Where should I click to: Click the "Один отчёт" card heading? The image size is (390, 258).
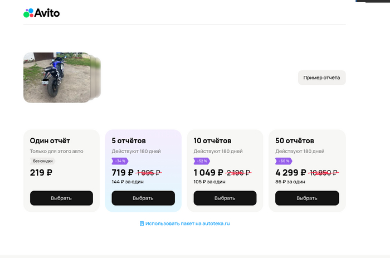click(50, 140)
